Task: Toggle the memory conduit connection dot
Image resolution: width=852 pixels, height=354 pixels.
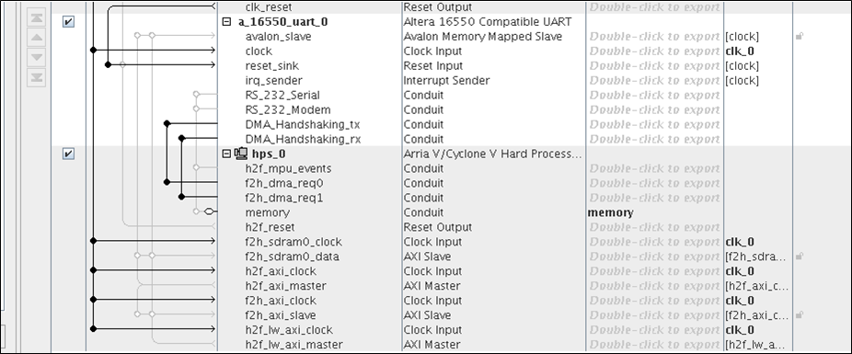Action: point(209,211)
